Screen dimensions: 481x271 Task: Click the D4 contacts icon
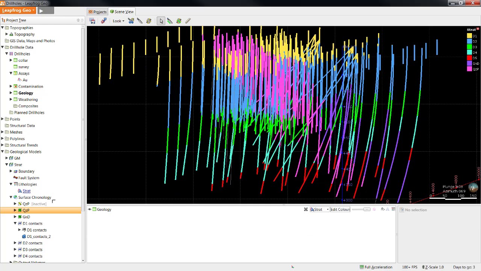coord(20,256)
